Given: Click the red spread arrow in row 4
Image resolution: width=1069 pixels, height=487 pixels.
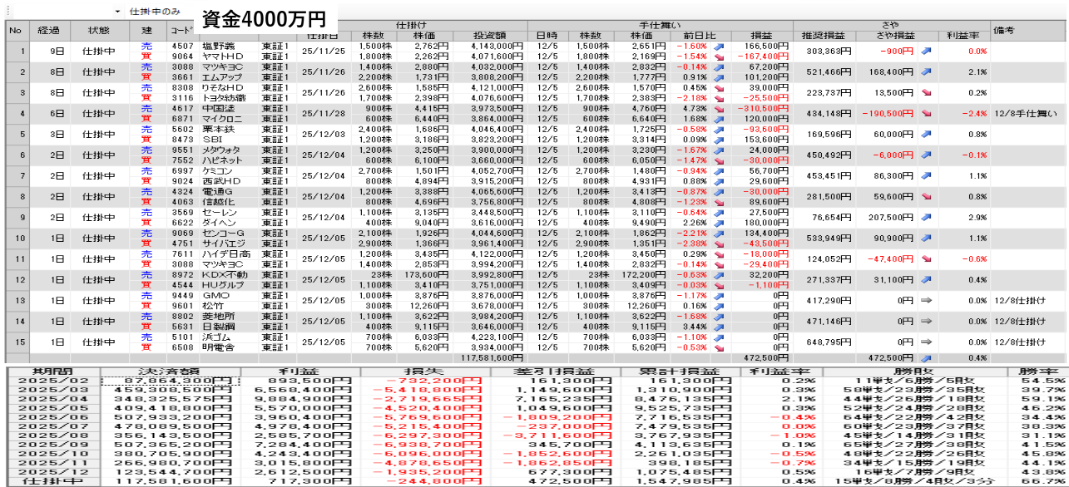Looking at the screenshot, I should click(925, 112).
